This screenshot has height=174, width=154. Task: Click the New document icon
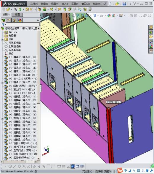[110, 4]
